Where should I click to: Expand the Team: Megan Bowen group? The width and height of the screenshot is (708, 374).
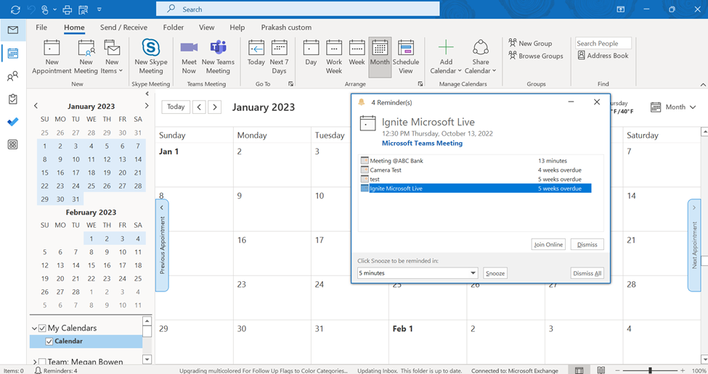coord(34,362)
